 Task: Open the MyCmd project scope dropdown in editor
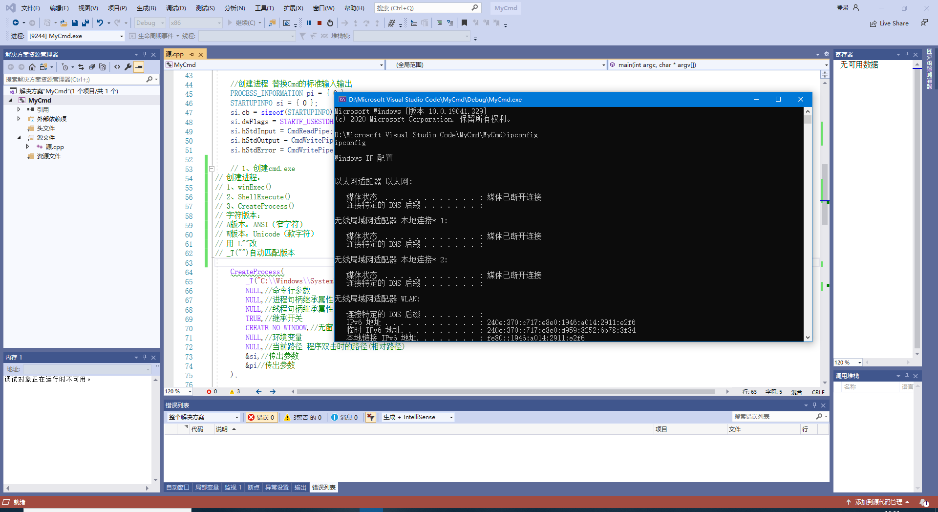[x=382, y=65]
